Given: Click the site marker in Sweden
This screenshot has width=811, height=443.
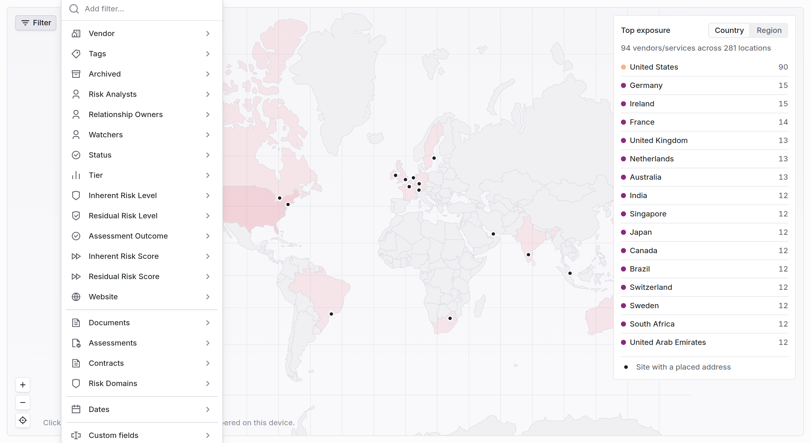Looking at the screenshot, I should click(x=434, y=158).
